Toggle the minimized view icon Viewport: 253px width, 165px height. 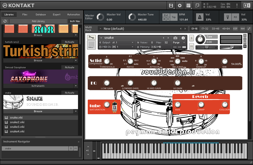coord(197,5)
